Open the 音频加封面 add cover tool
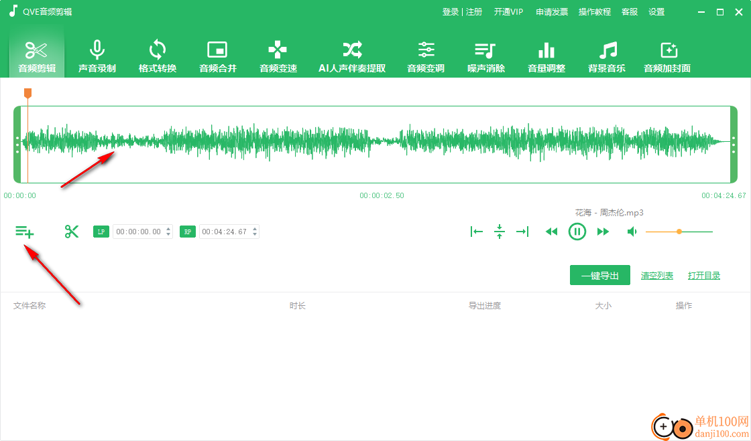The width and height of the screenshot is (751, 441). (x=667, y=56)
